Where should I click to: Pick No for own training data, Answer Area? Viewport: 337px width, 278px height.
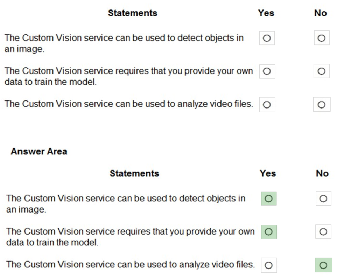(x=323, y=232)
